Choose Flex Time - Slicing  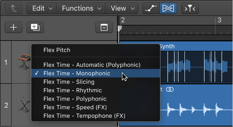pyautogui.click(x=96, y=82)
